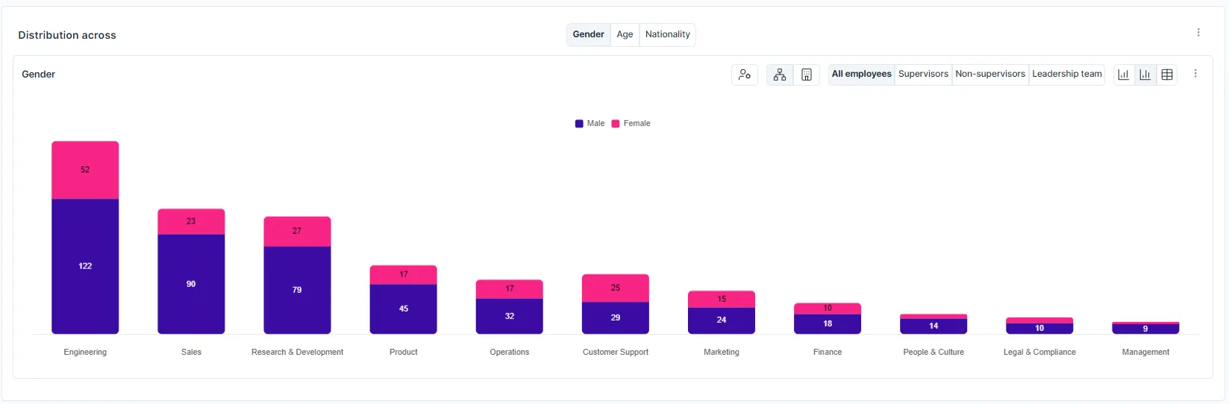This screenshot has height=404, width=1229.
Task: Click the Management axis label
Action: tap(1145, 352)
